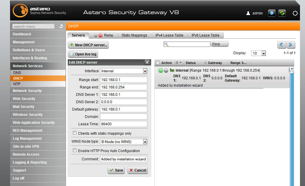This screenshot has width=305, height=186.
Task: Click the Relay tab grey status icon
Action: (x=96, y=35)
